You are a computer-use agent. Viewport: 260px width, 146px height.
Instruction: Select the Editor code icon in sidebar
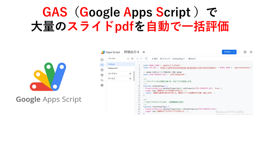coord(102,65)
